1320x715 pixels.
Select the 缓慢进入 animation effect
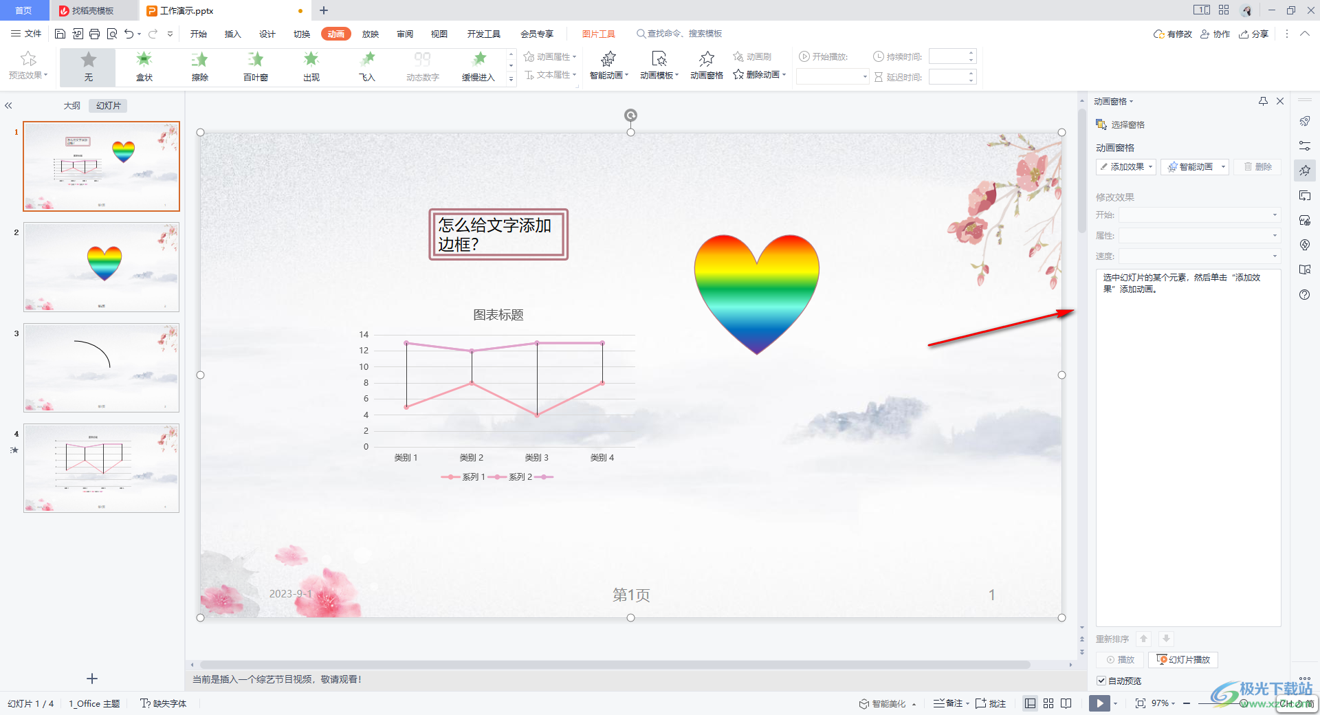tap(478, 67)
